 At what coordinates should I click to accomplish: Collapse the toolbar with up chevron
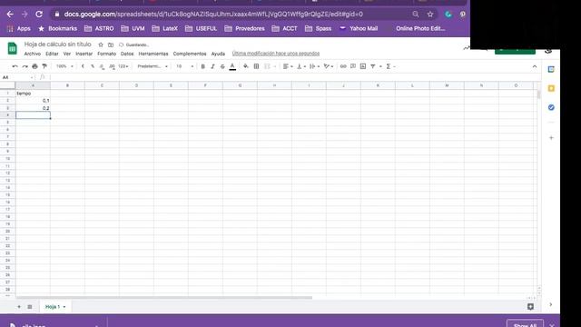[535, 66]
